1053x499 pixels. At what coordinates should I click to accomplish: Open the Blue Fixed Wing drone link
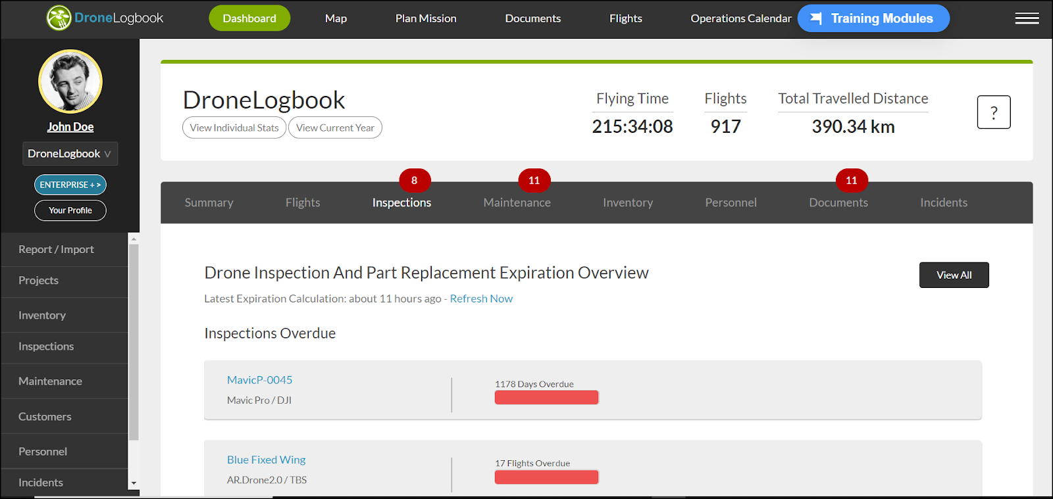pos(267,460)
